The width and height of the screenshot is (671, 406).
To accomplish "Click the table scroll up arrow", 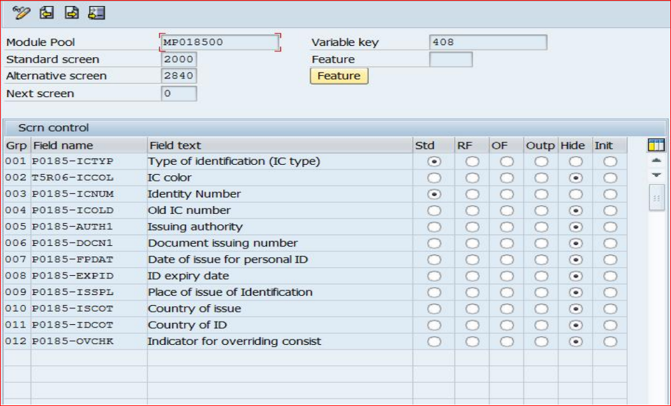I will [656, 161].
